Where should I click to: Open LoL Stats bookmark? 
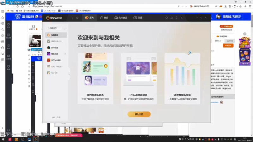pos(48,11)
